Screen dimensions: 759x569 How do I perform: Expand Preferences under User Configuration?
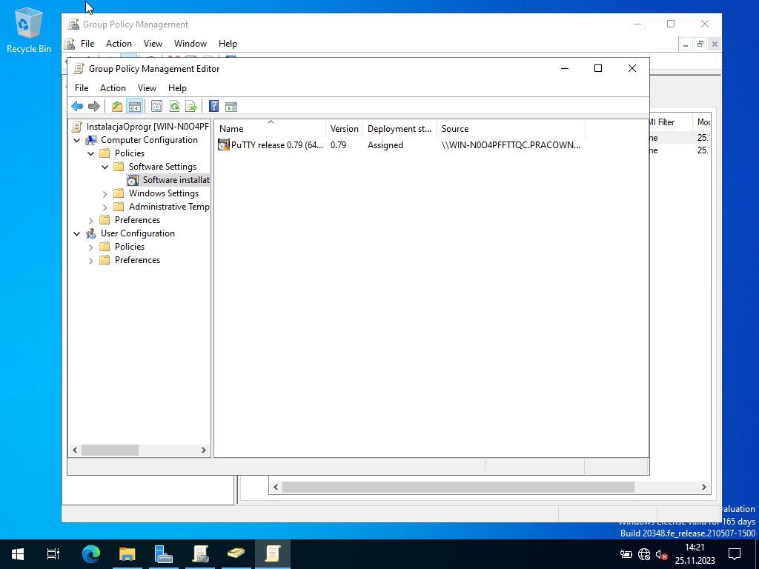click(90, 261)
